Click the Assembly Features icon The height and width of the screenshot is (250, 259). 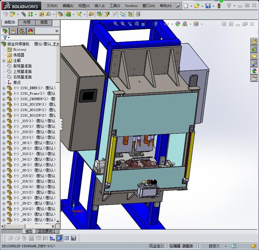point(68,14)
